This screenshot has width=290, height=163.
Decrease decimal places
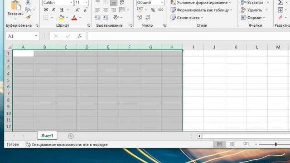coord(148,18)
